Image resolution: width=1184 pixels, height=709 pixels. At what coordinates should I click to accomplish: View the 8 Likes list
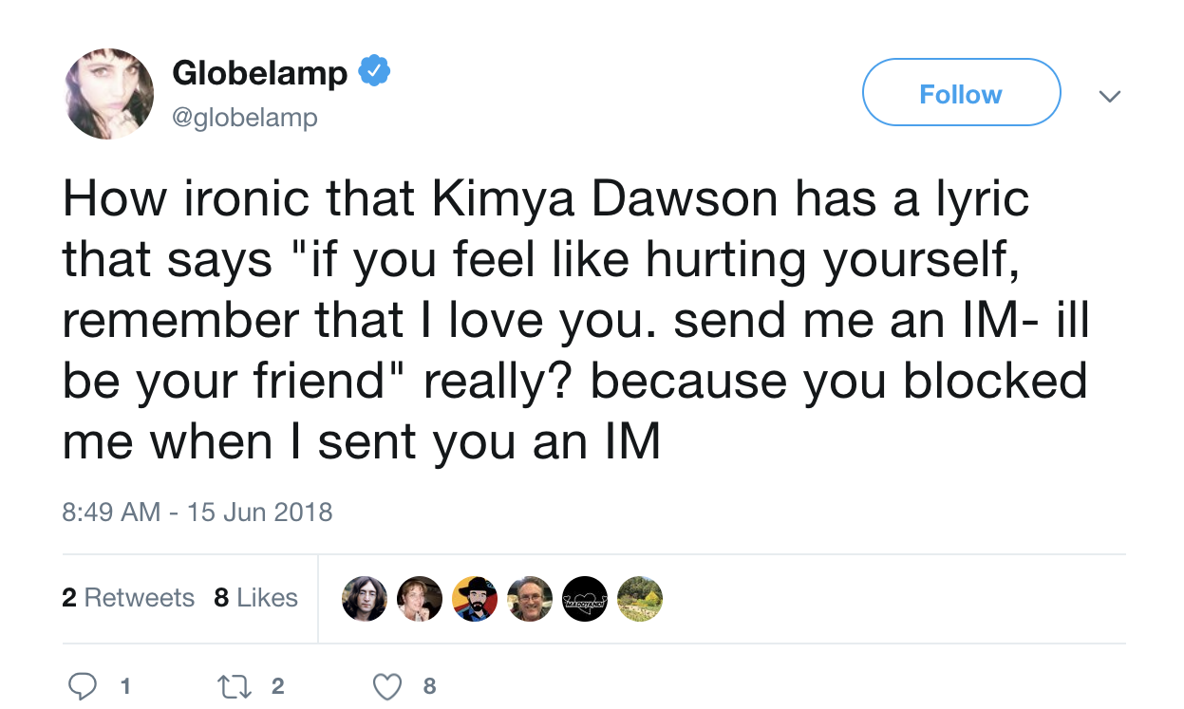[x=256, y=598]
